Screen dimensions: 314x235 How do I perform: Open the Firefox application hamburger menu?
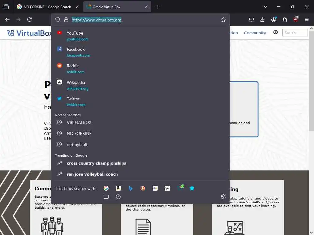click(307, 20)
